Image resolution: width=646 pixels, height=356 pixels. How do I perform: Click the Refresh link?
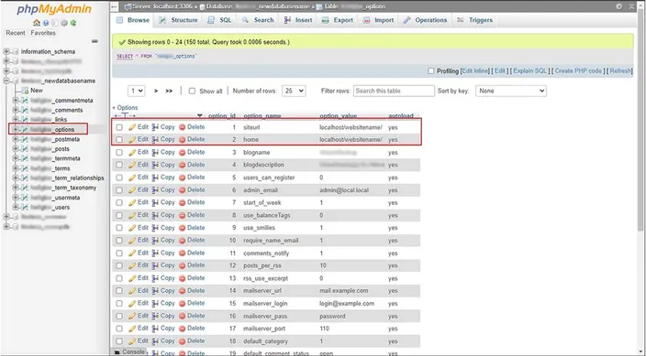pyautogui.click(x=620, y=71)
